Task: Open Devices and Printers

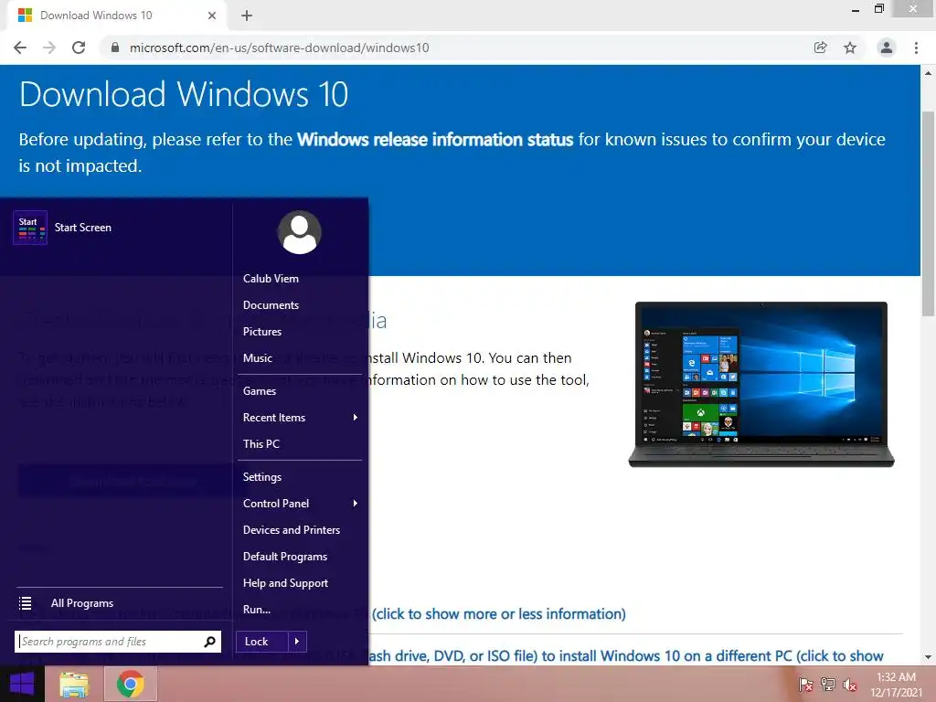Action: pyautogui.click(x=292, y=530)
